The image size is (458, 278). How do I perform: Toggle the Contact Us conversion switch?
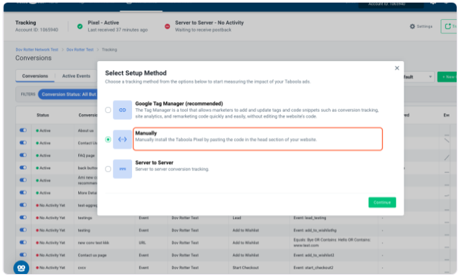click(23, 143)
